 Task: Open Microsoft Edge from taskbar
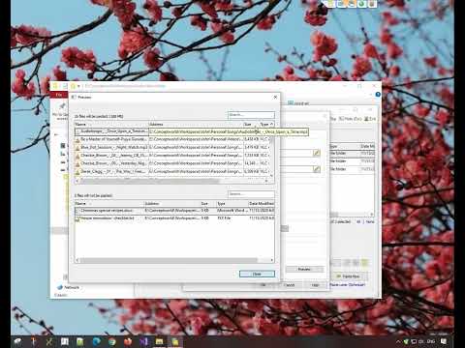(96, 341)
